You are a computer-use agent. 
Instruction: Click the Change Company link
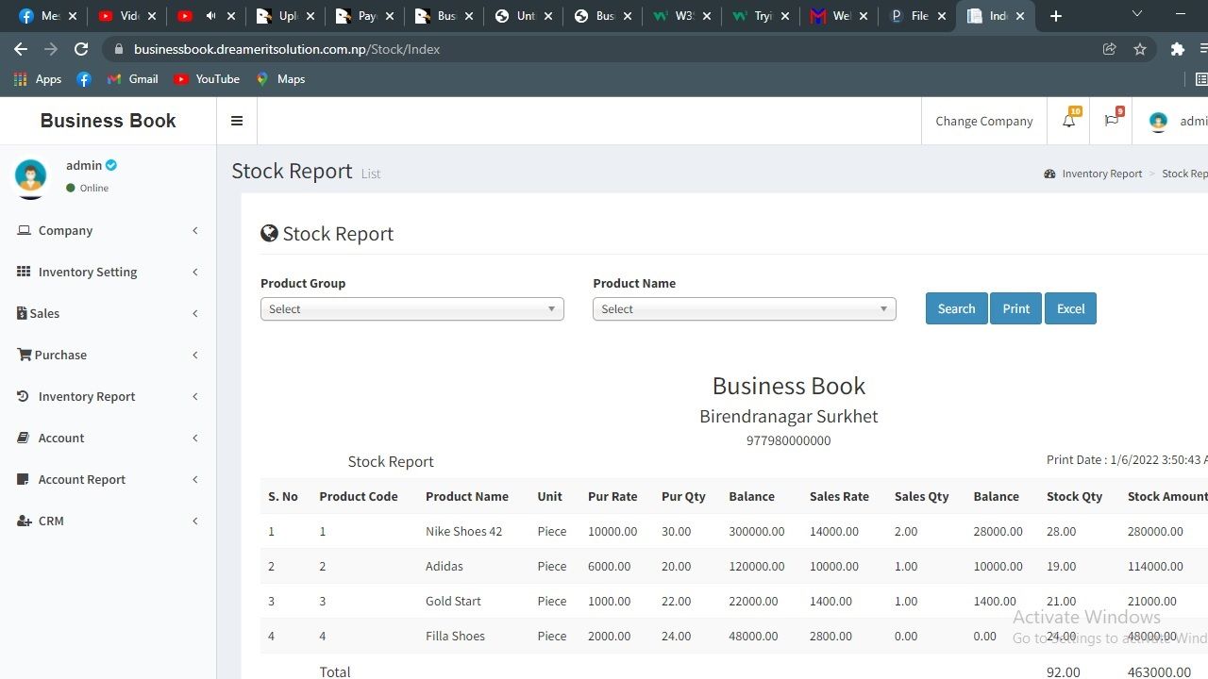pyautogui.click(x=983, y=121)
